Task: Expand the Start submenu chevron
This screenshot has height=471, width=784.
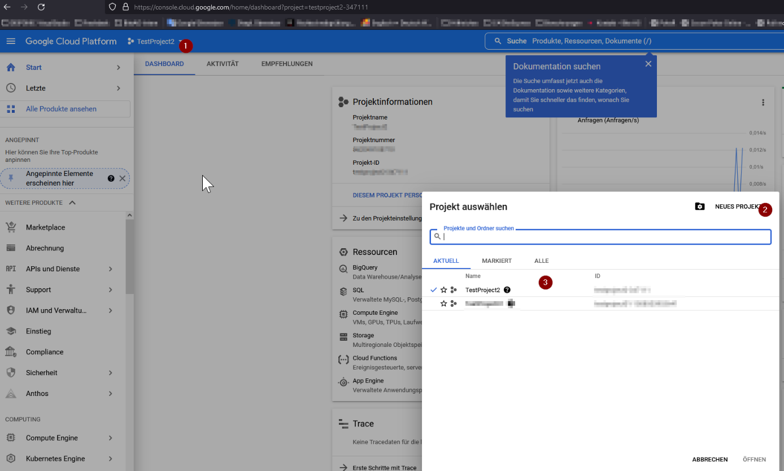Action: [x=119, y=68]
